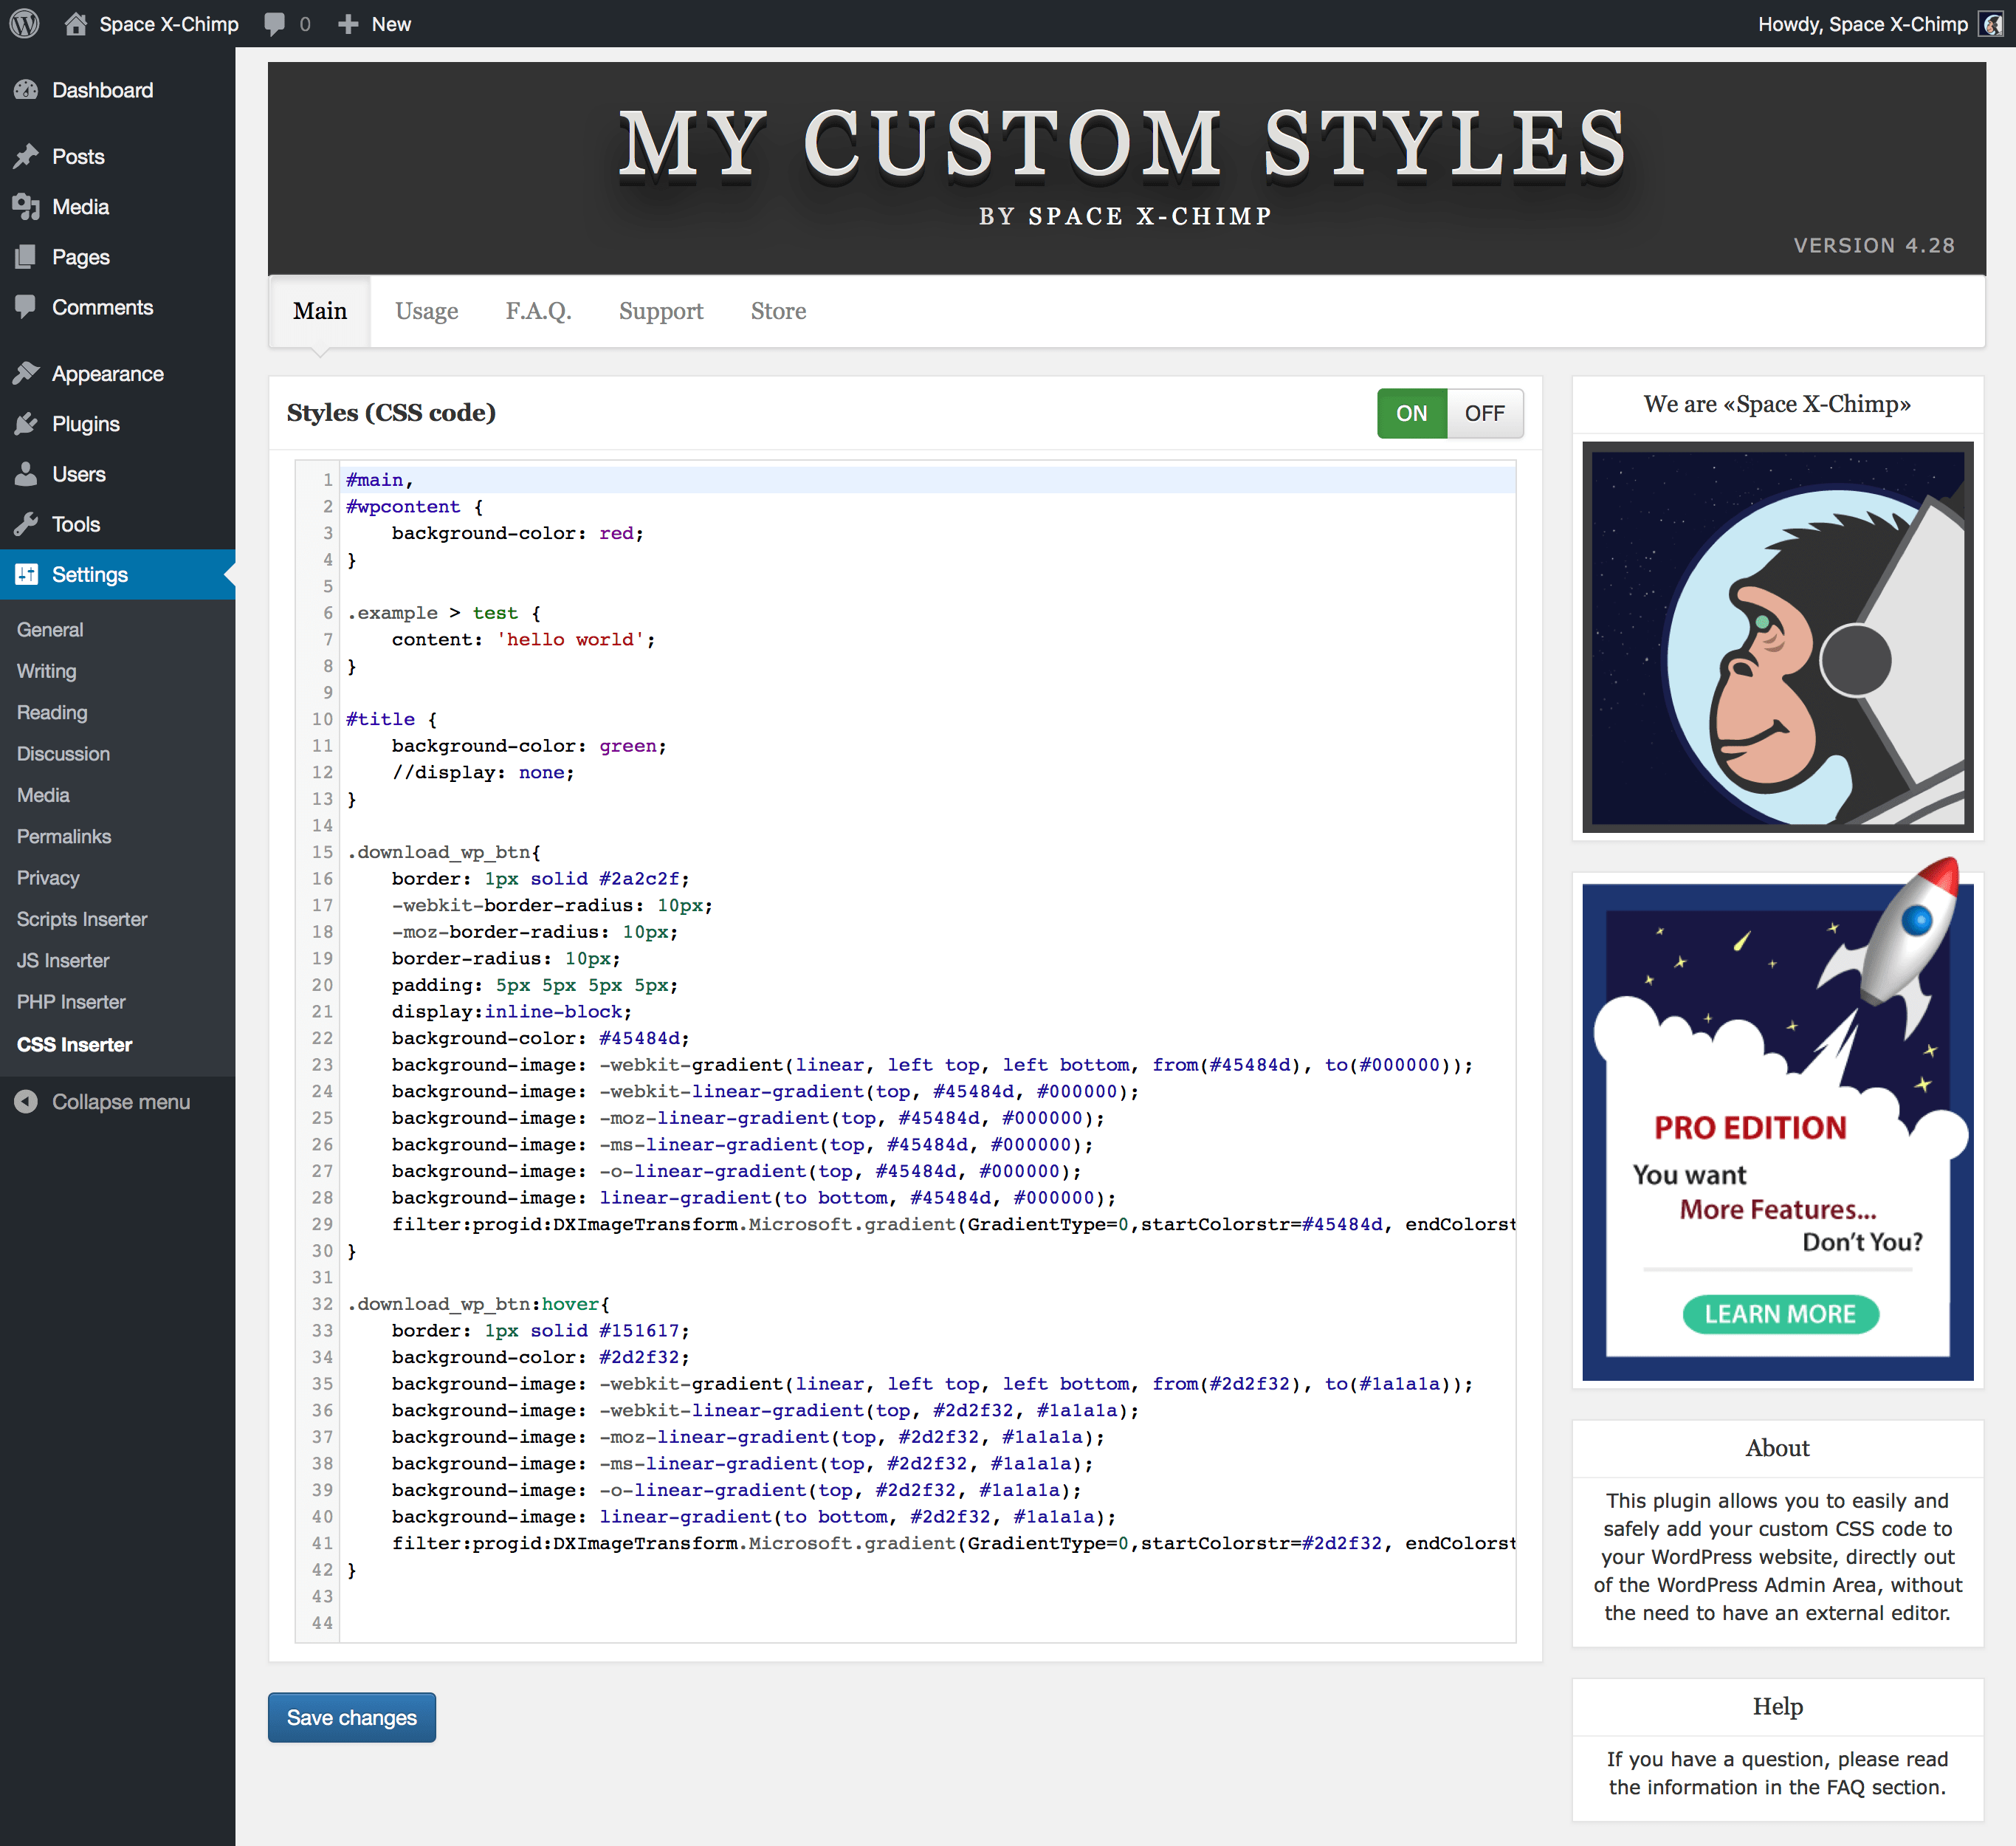Open PHP Inserter settings
2016x1846 pixels.
71,1001
